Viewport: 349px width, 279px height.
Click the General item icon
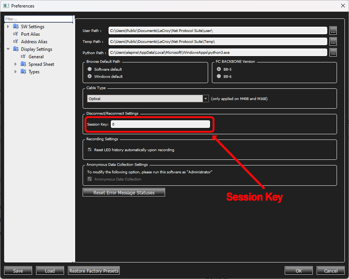coord(23,57)
